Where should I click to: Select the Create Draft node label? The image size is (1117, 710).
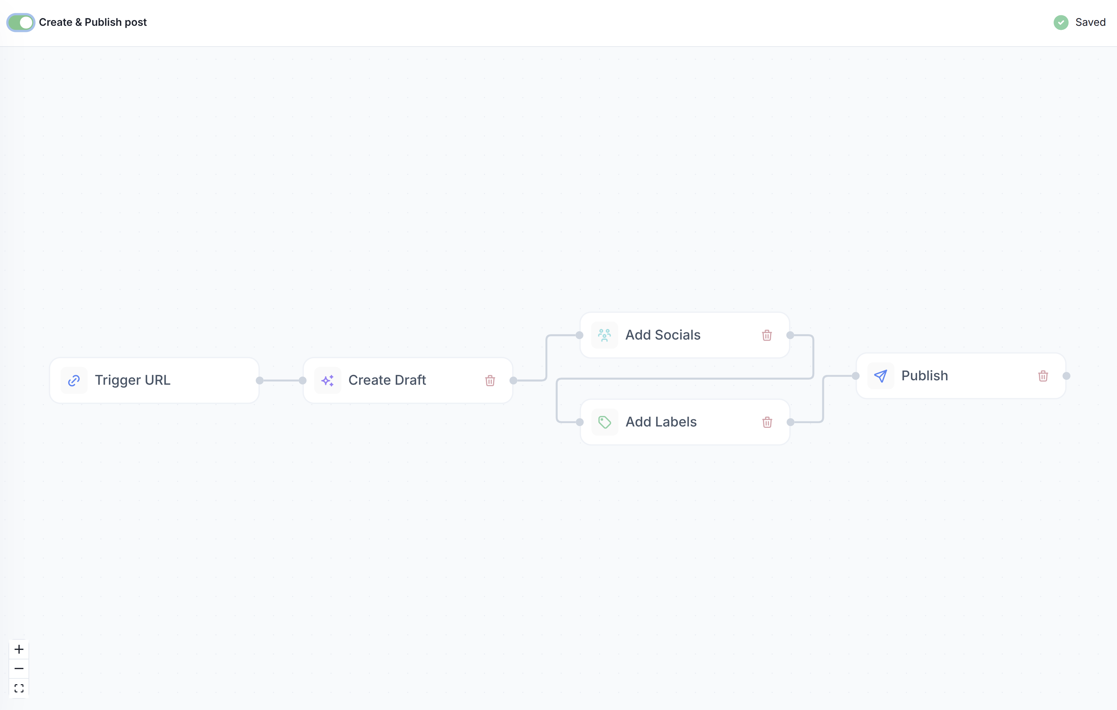[x=387, y=381]
